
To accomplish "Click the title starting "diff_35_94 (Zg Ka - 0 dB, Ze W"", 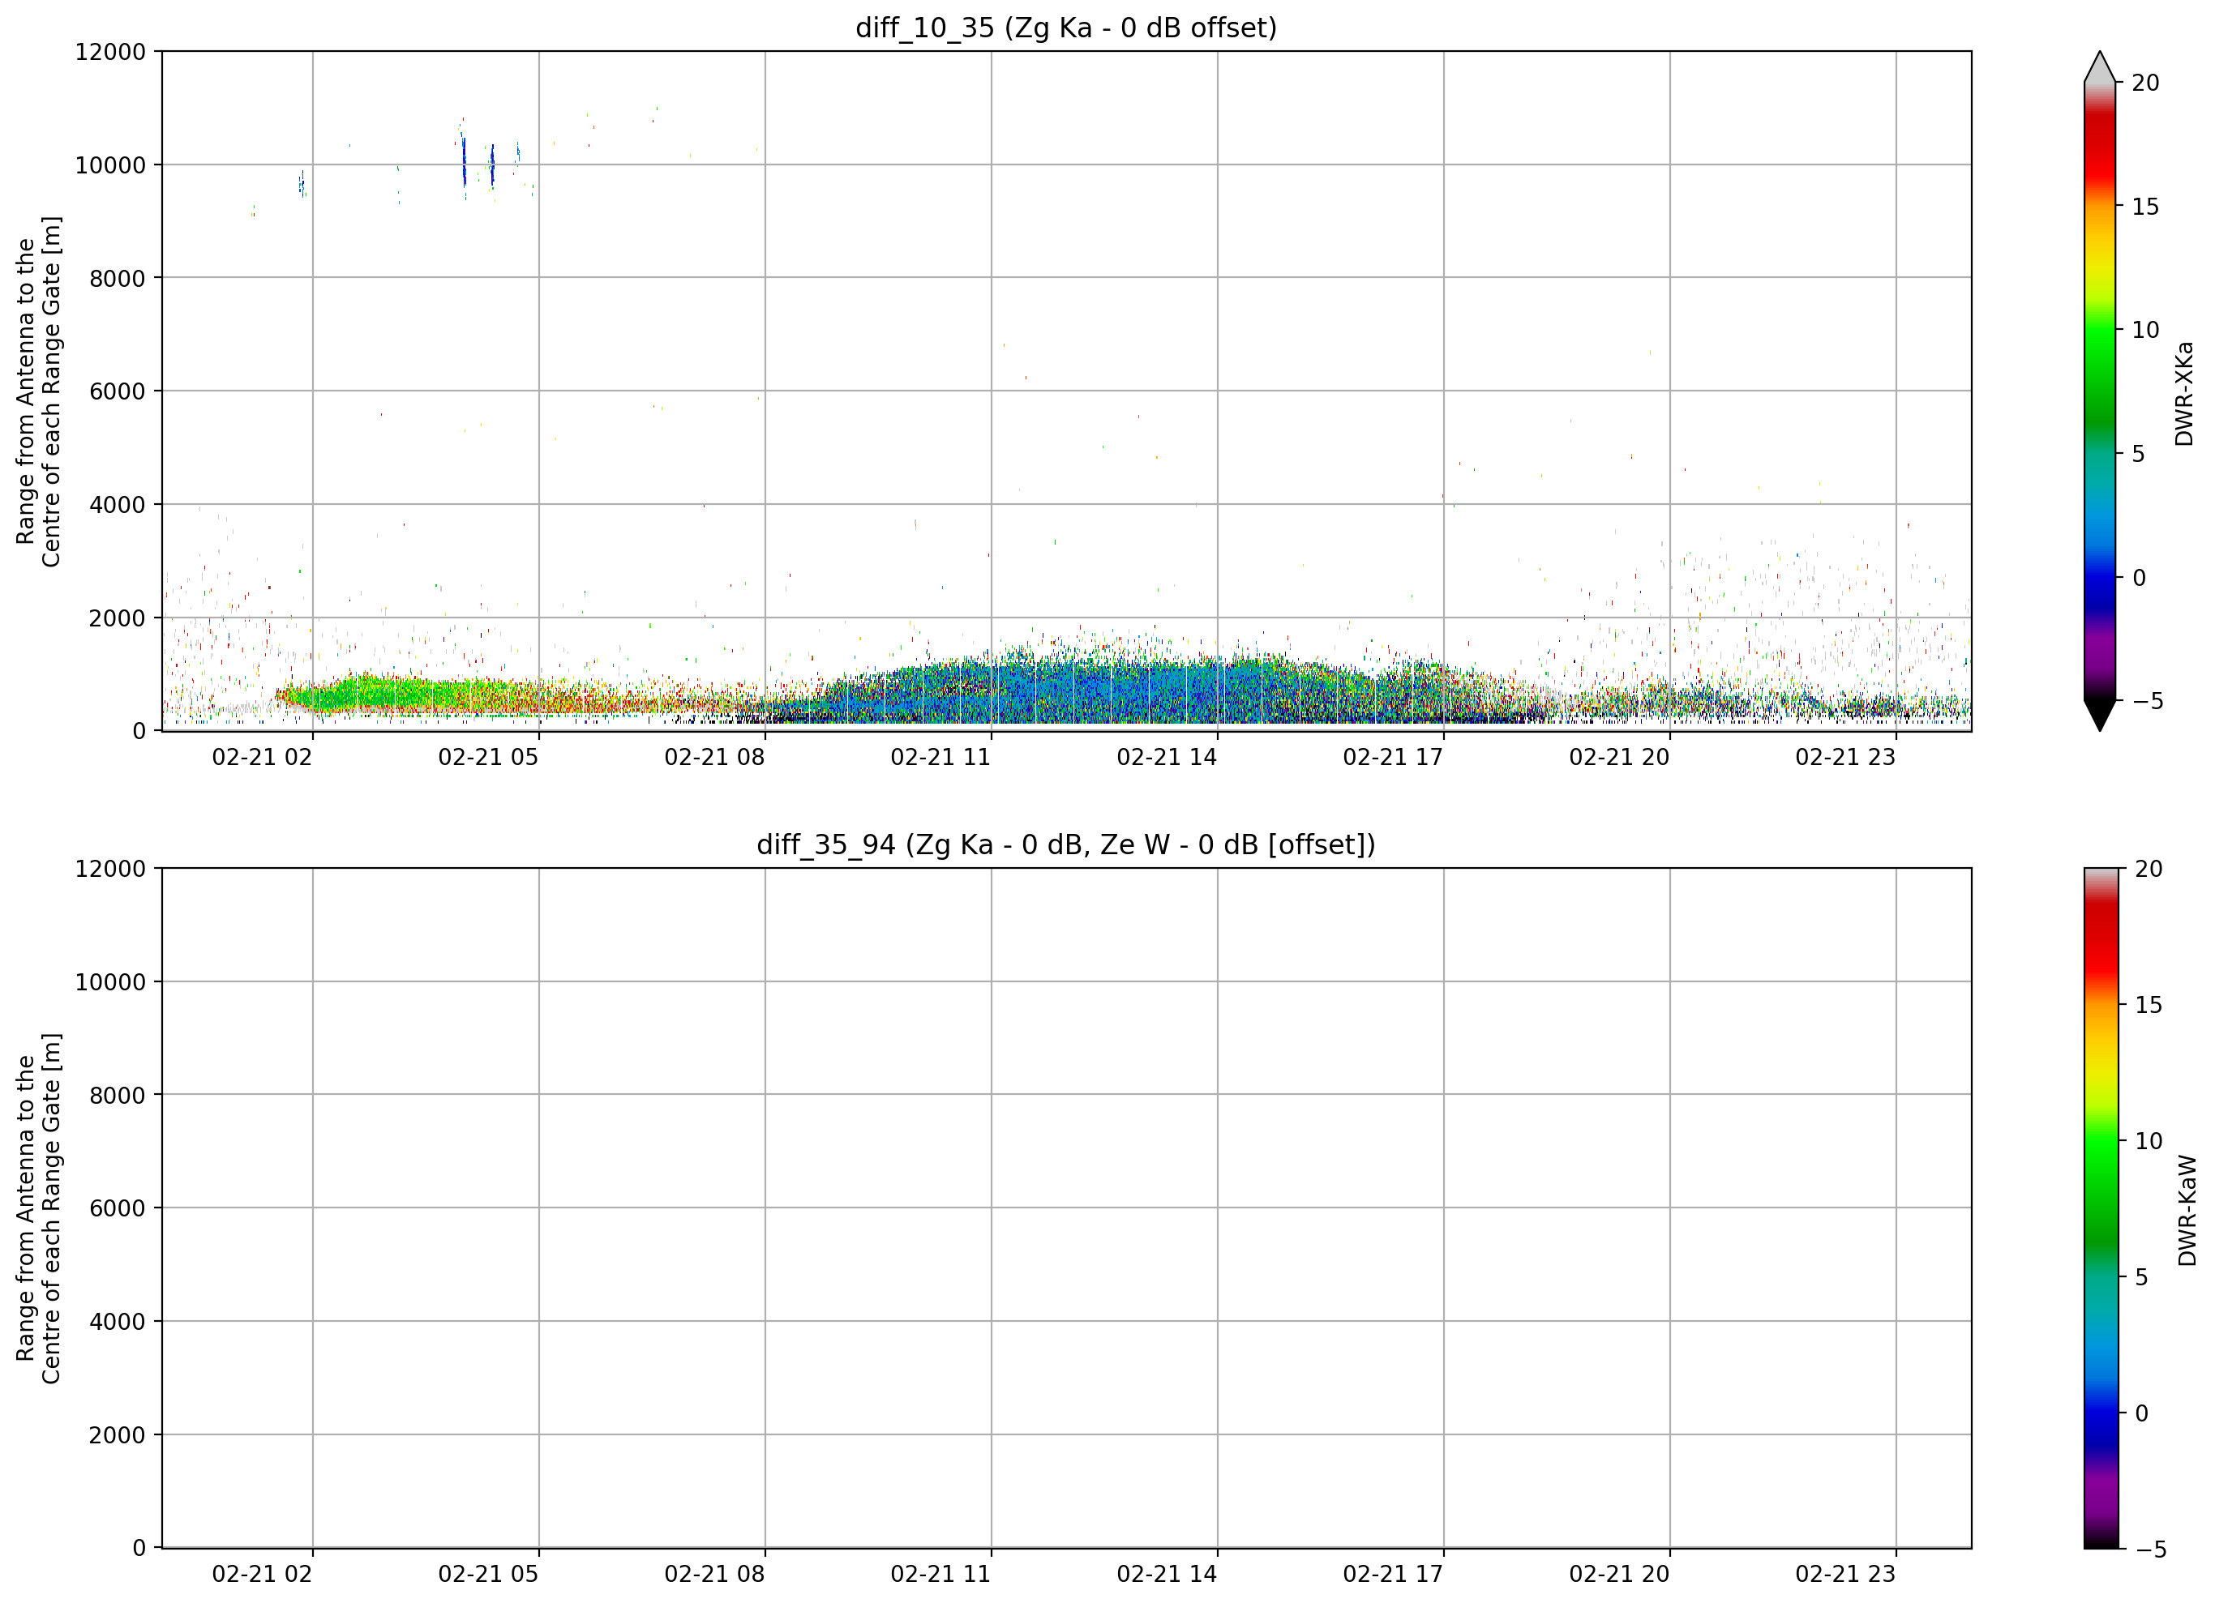I will click(x=1066, y=844).
